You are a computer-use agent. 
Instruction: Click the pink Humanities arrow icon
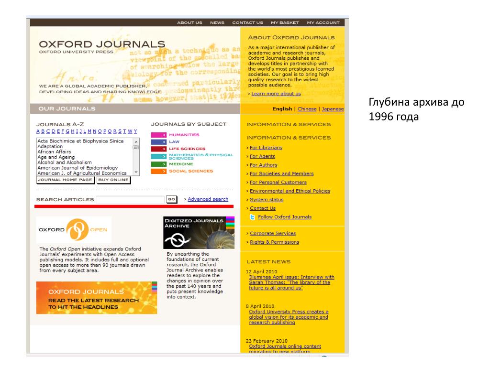point(159,135)
